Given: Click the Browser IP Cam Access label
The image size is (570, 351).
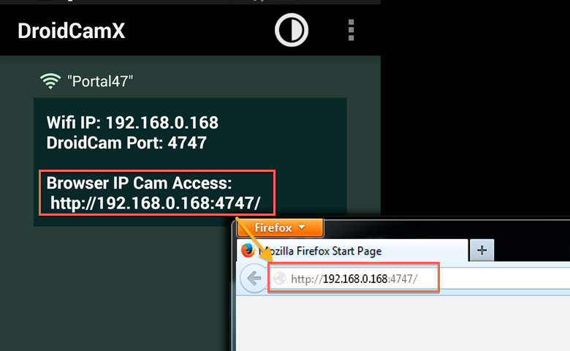Looking at the screenshot, I should (140, 183).
